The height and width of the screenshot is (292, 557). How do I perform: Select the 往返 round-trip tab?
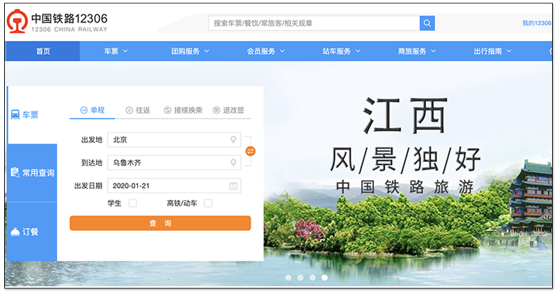coord(138,111)
